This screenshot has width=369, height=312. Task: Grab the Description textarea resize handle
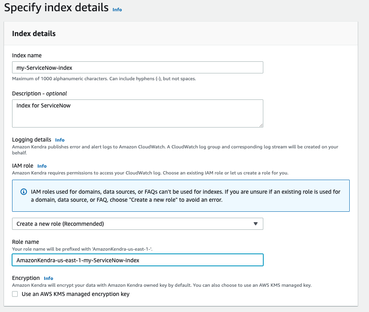[x=261, y=125]
